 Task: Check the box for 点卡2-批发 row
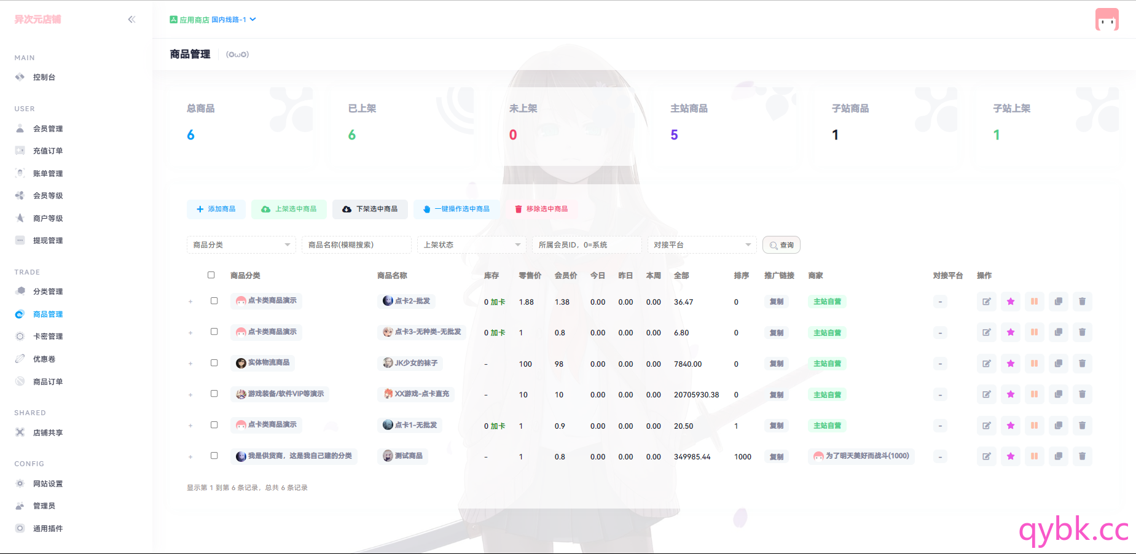[x=214, y=301]
